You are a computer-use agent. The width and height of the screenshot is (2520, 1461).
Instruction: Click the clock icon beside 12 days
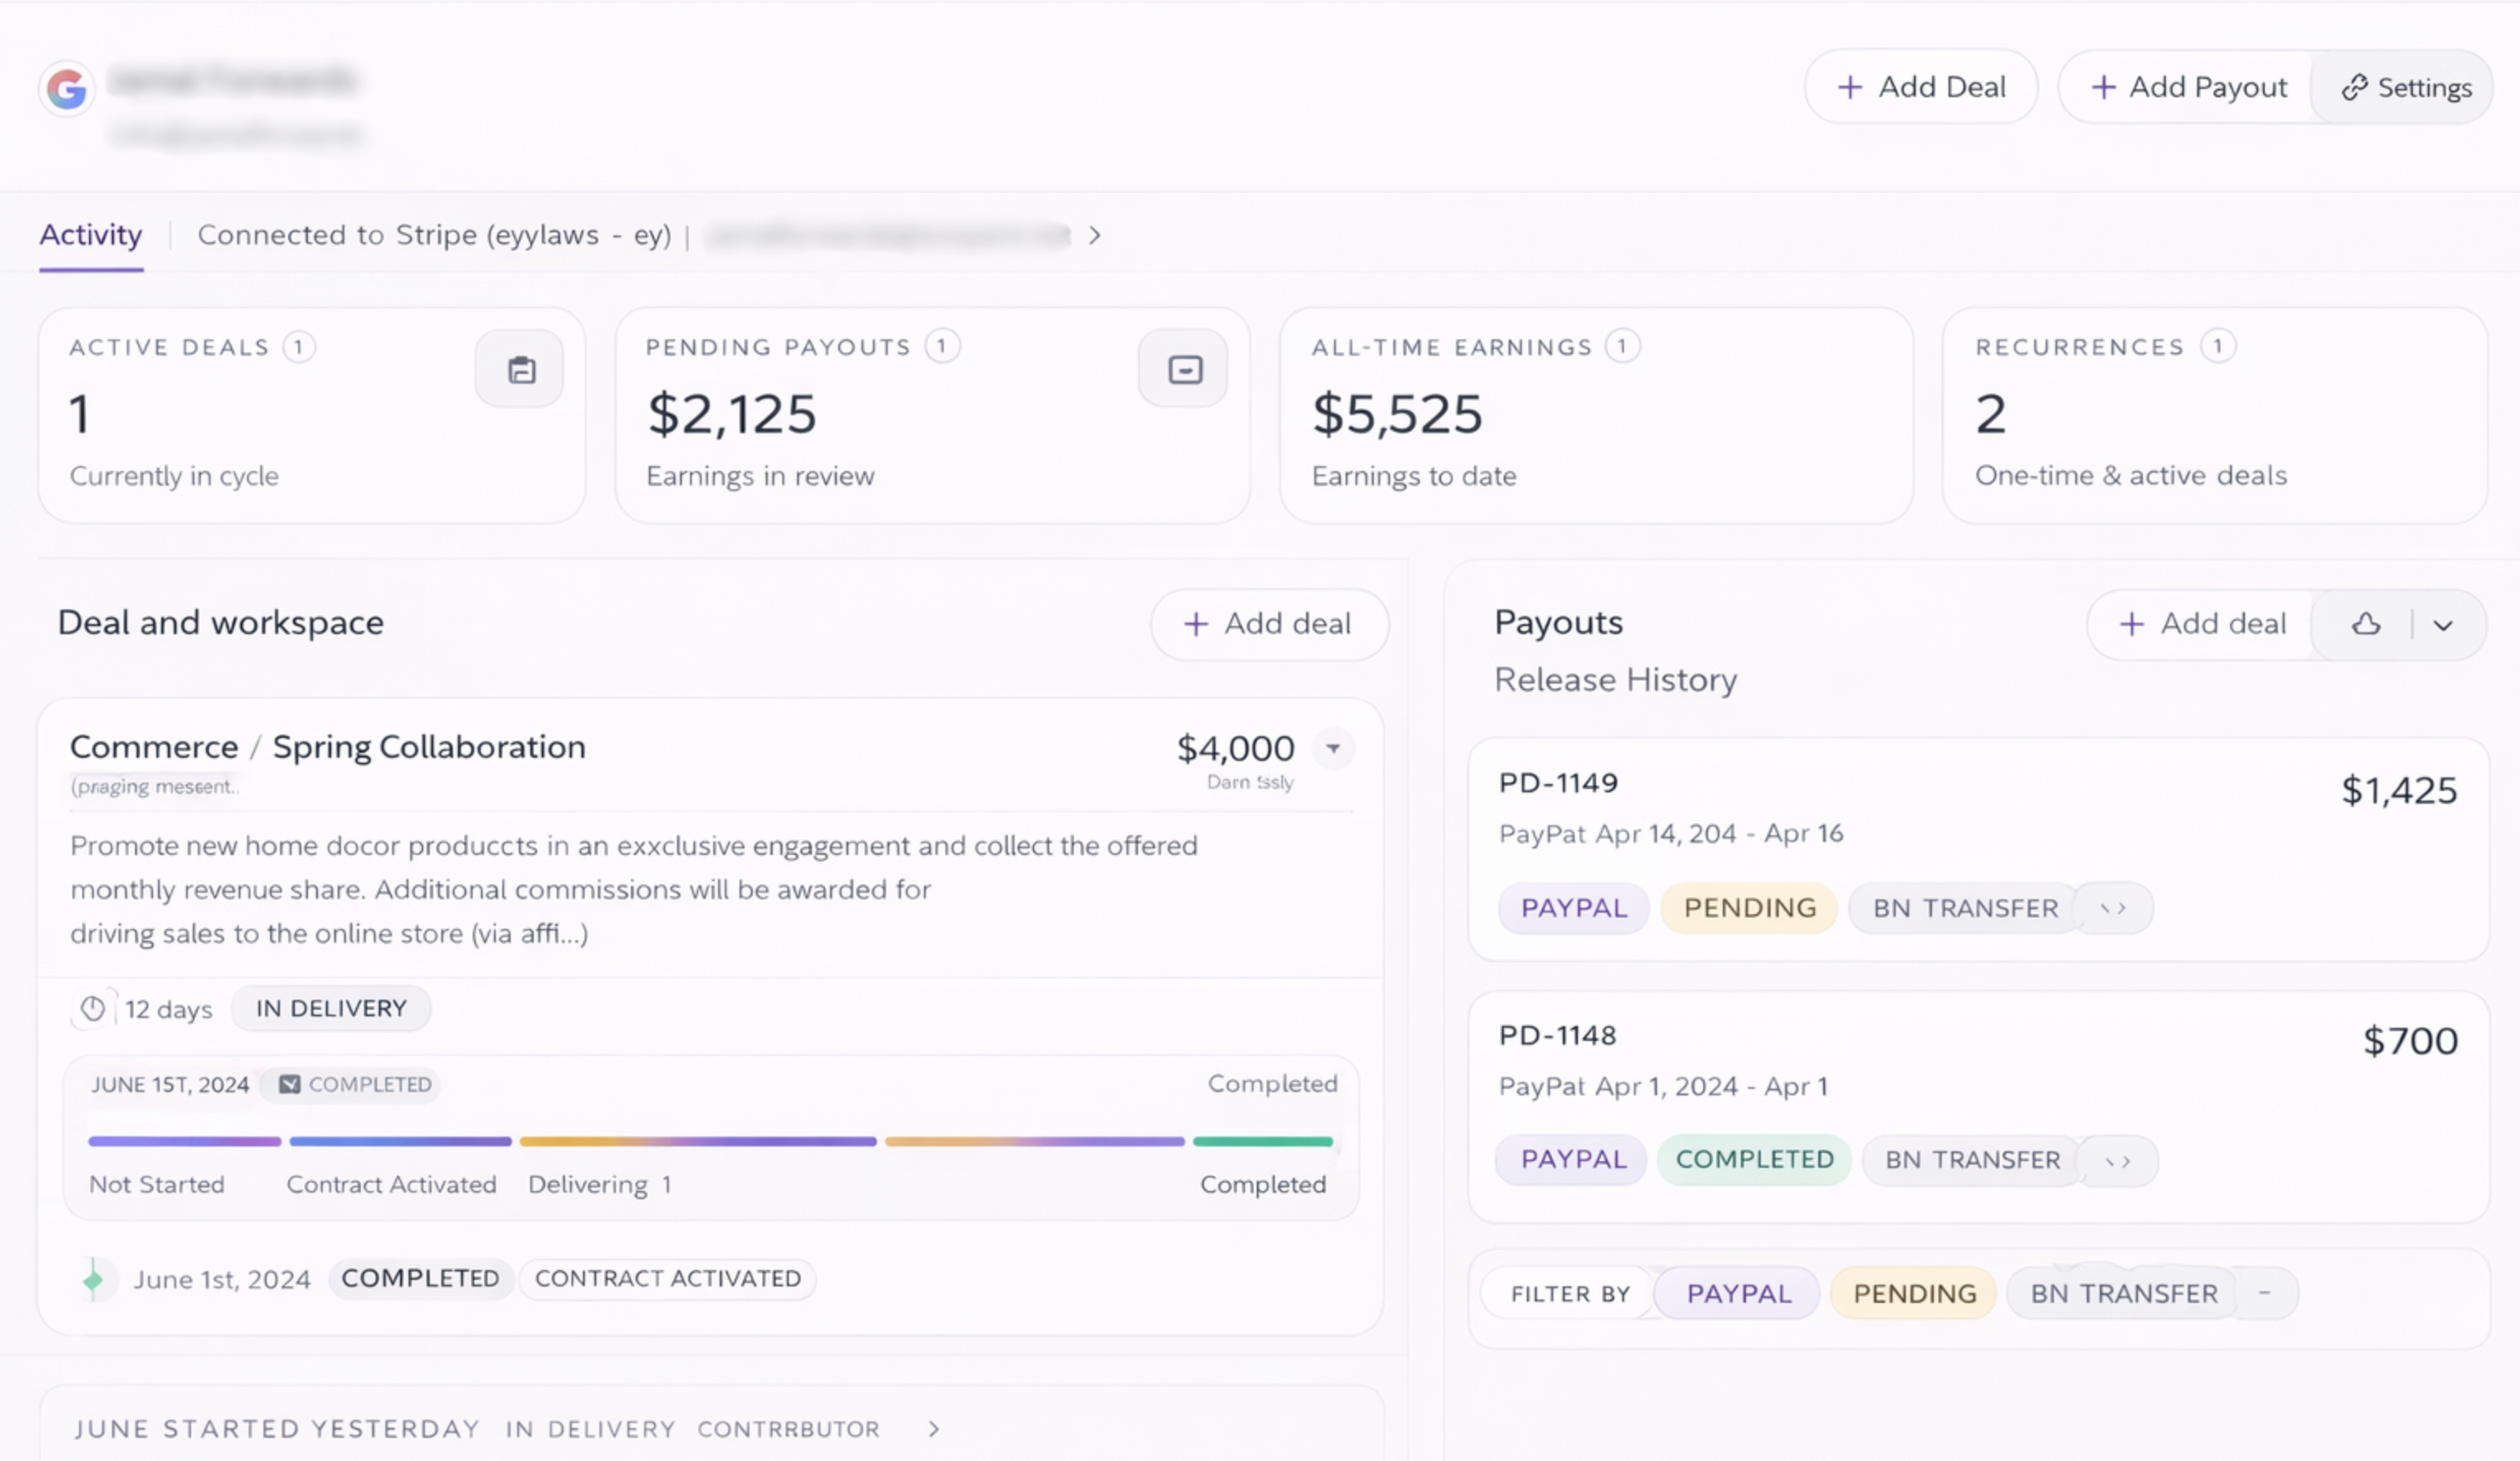click(93, 1009)
